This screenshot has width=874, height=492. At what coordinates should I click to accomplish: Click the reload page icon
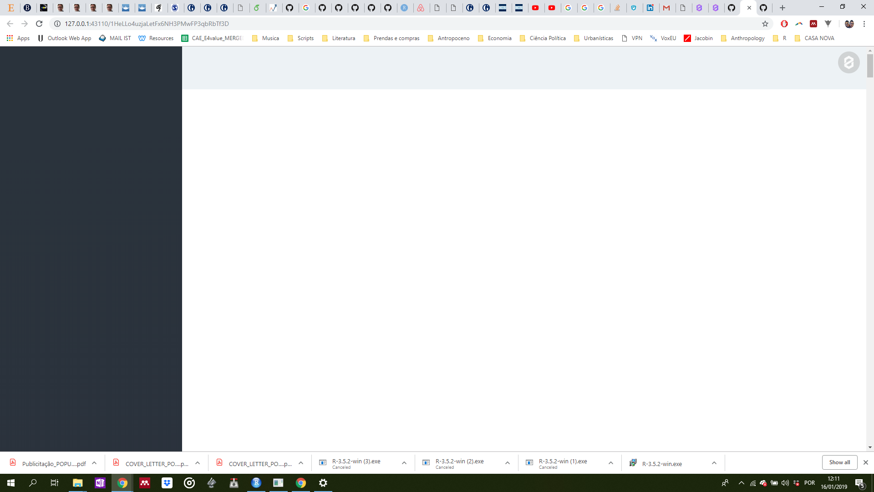[x=39, y=23]
